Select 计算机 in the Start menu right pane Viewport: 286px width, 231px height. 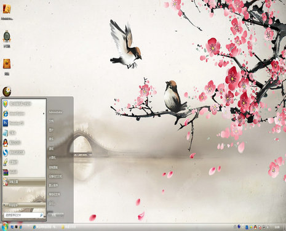point(52,158)
